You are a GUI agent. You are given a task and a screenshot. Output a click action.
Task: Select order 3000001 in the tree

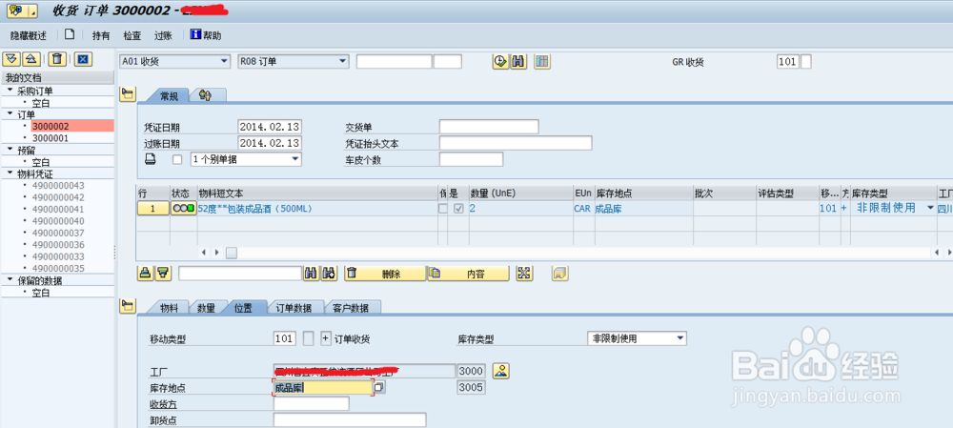click(x=51, y=138)
